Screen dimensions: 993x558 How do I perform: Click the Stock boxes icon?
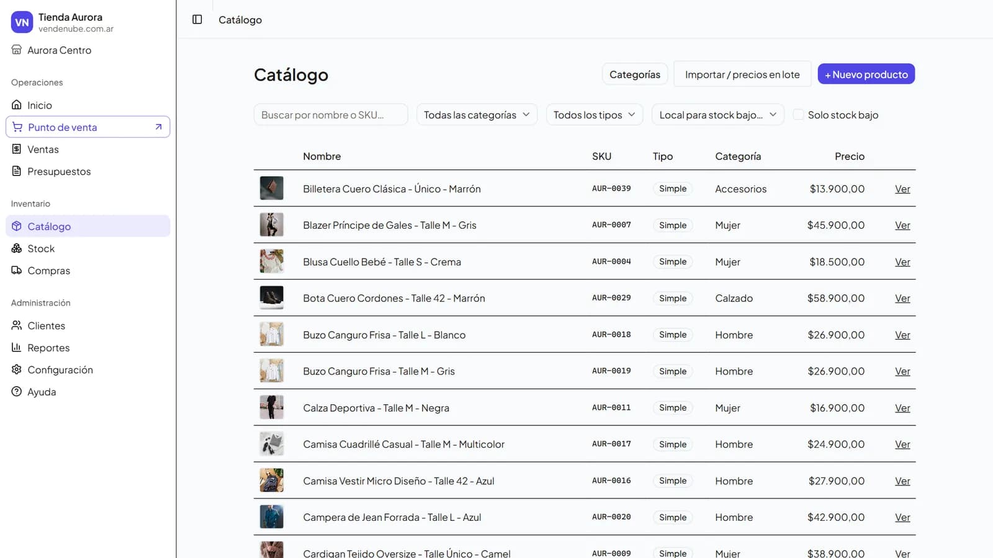click(x=17, y=248)
